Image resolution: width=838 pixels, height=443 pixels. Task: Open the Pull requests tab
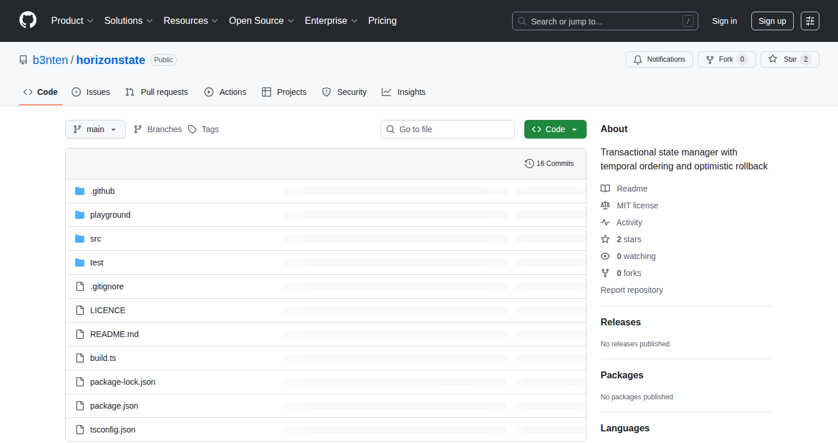pyautogui.click(x=157, y=92)
